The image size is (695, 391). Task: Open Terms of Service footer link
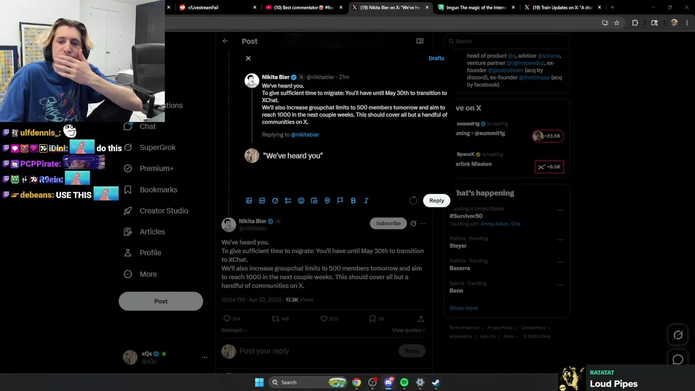464,328
